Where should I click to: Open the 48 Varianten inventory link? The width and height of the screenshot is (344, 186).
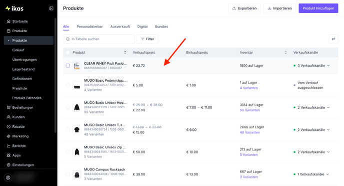click(249, 132)
